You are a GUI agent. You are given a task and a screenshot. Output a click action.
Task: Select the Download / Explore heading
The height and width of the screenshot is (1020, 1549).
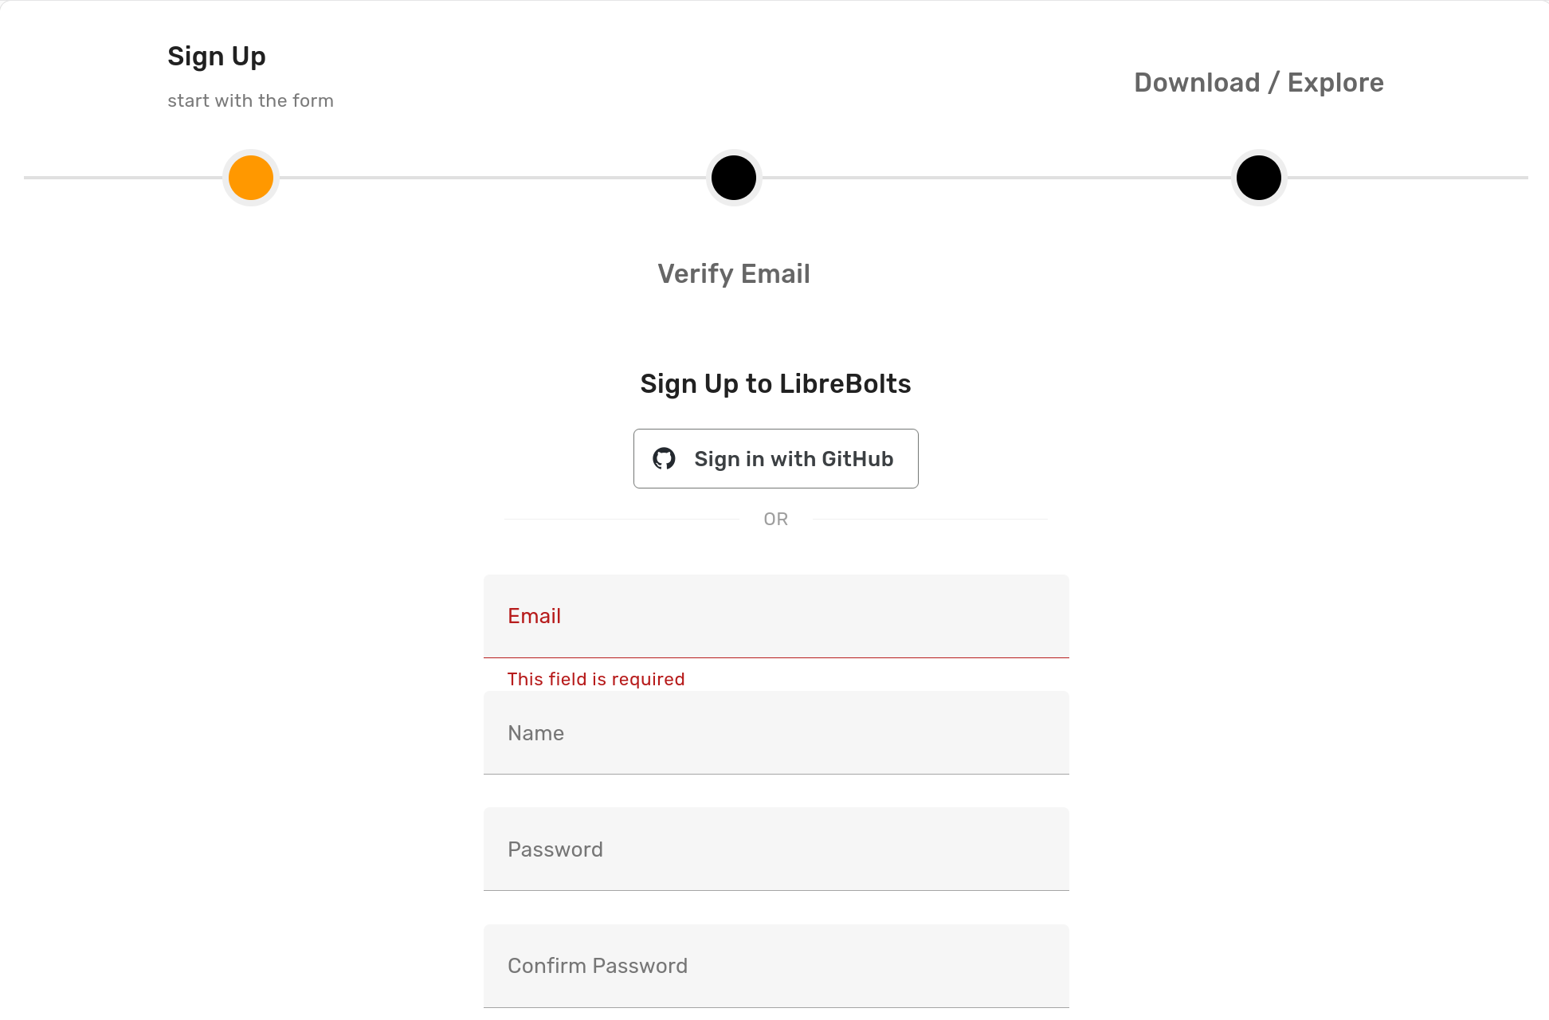(1259, 82)
